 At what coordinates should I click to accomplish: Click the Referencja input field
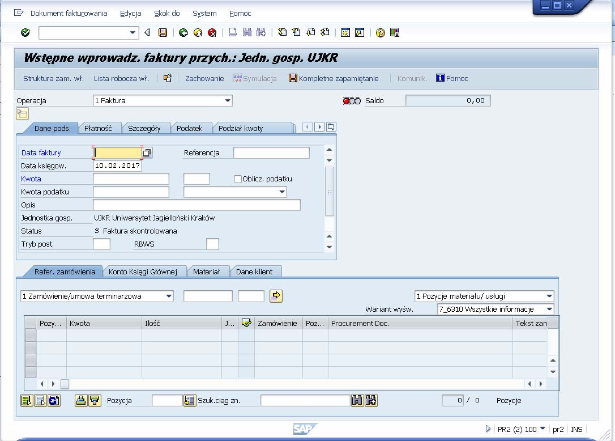pyautogui.click(x=271, y=152)
